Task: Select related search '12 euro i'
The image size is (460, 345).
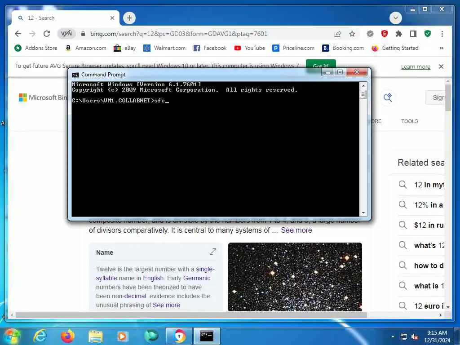Action: coord(421,306)
